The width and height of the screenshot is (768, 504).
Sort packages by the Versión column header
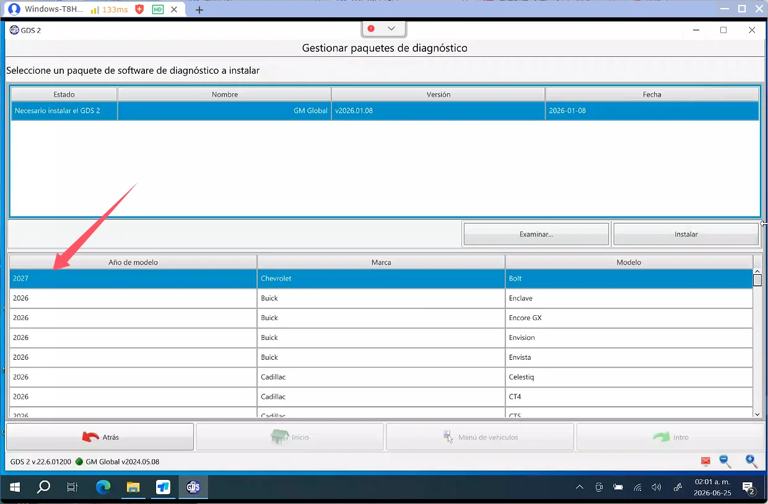[438, 94]
